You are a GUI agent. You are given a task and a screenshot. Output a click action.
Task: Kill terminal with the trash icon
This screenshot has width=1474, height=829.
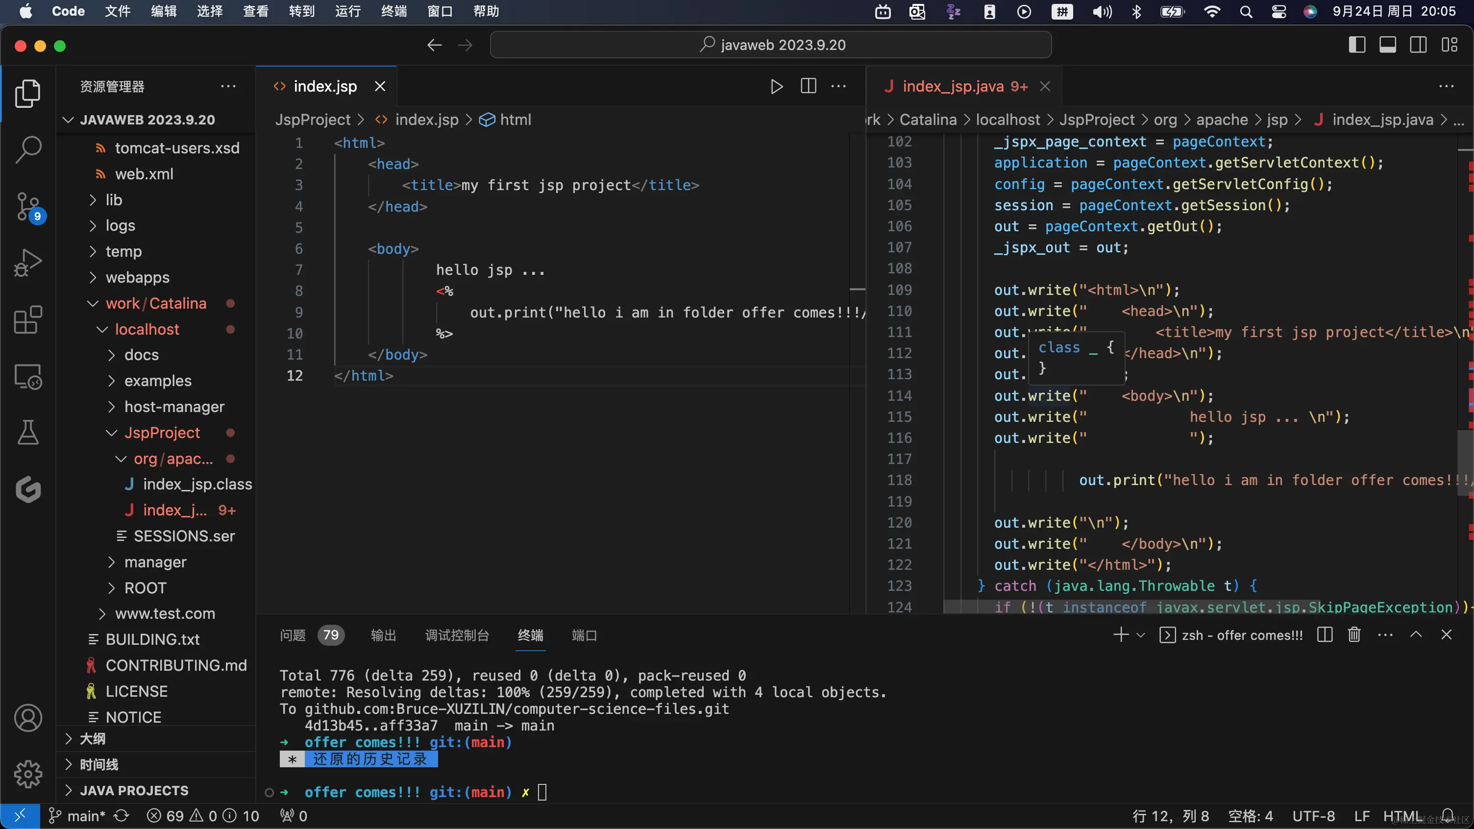[1354, 634]
